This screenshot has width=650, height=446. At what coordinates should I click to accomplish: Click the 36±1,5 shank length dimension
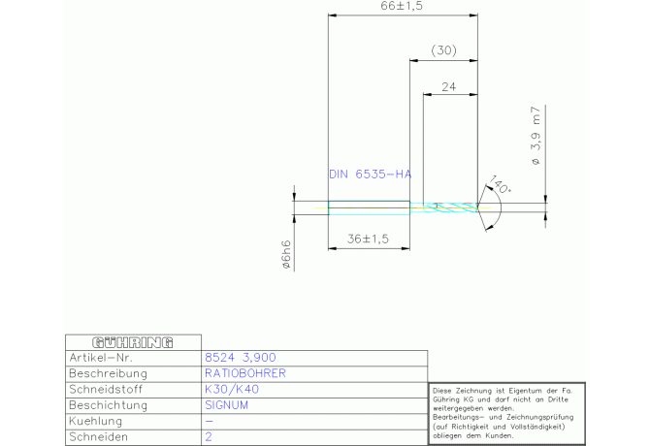click(x=368, y=239)
